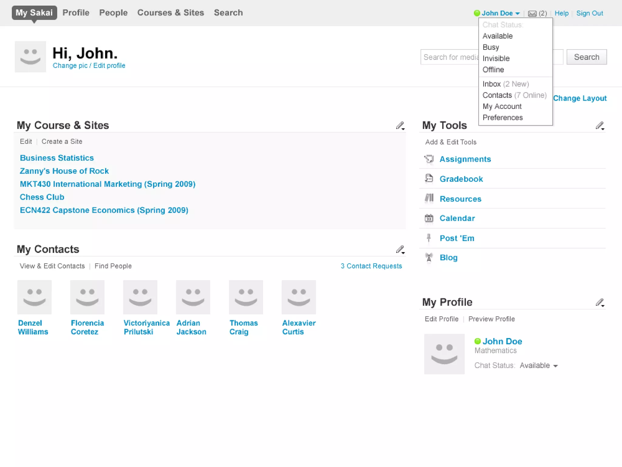Expand Chat Status Available dropdown in My Profile
The height and width of the screenshot is (467, 622).
(x=555, y=366)
